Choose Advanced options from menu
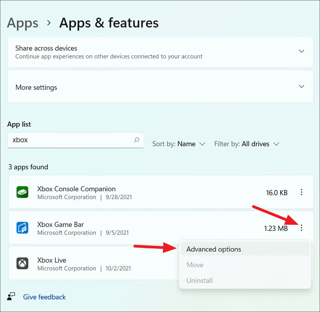Image resolution: width=320 pixels, height=312 pixels. (x=245, y=249)
